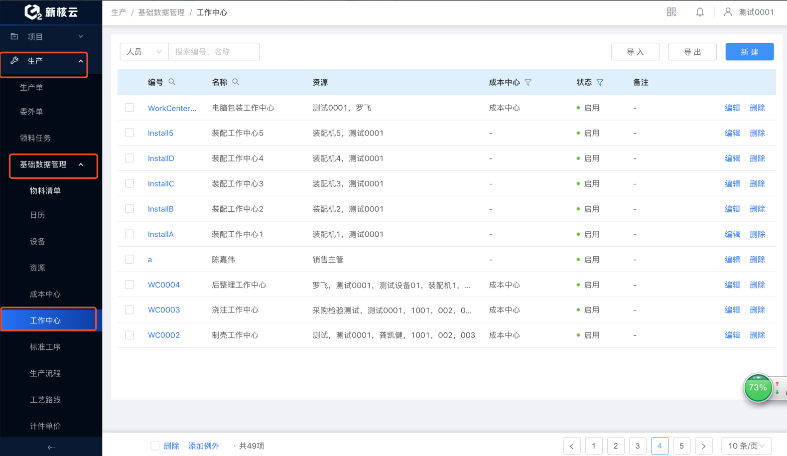Search by 名称 column magnifier icon
The height and width of the screenshot is (456, 787).
point(236,82)
